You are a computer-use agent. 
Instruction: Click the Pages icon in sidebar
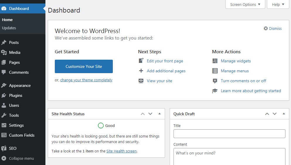point(4,62)
